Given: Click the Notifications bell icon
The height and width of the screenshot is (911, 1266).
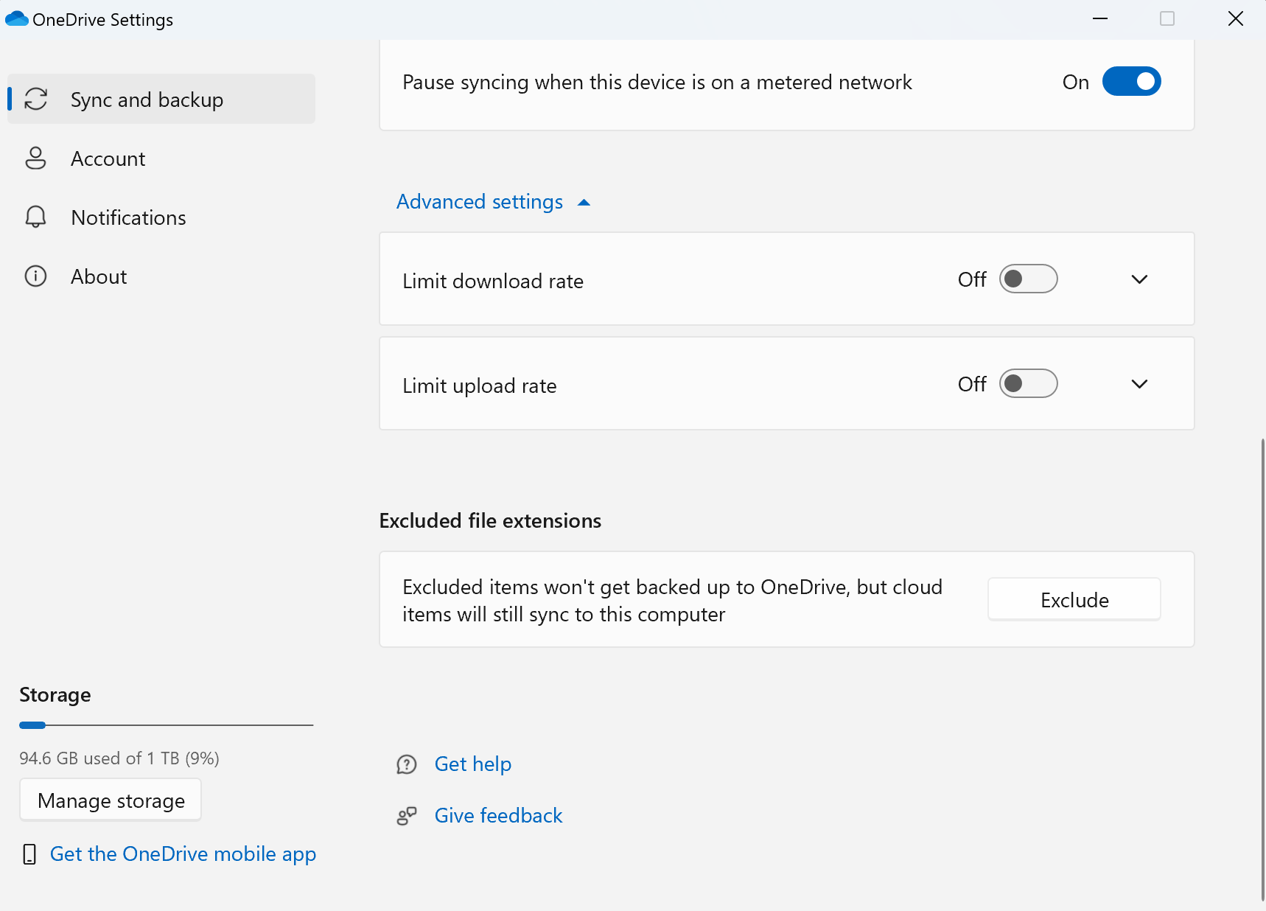Looking at the screenshot, I should point(36,217).
